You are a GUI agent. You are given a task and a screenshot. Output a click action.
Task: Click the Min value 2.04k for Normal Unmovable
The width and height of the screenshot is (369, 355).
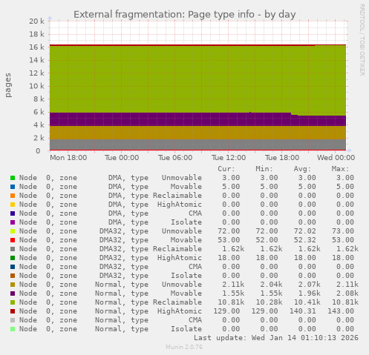271,285
